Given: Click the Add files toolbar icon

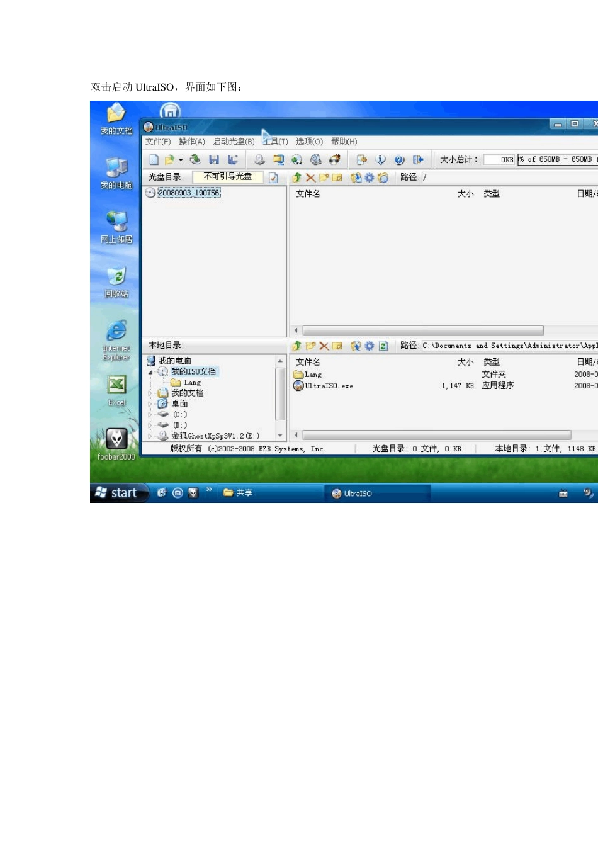Looking at the screenshot, I should (361, 160).
